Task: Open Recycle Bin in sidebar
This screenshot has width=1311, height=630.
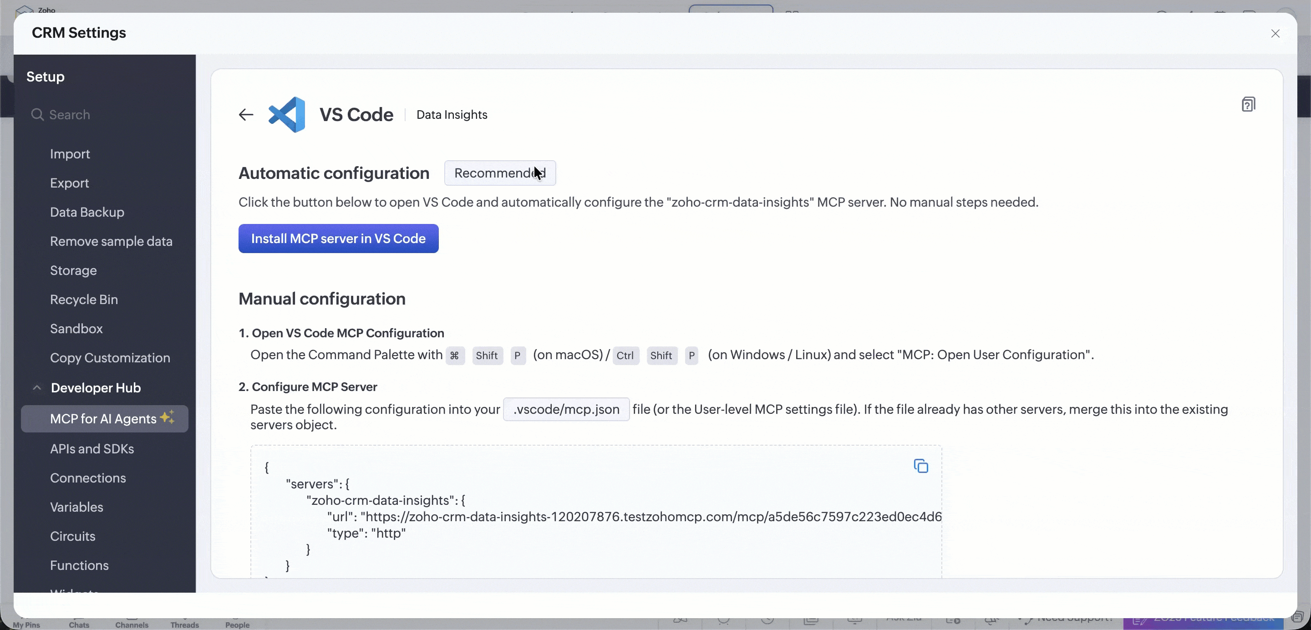Action: coord(84,300)
